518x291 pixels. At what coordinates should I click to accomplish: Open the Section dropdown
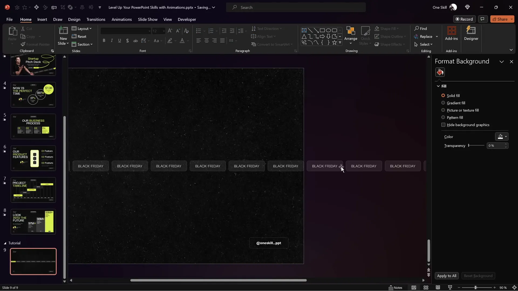click(x=82, y=44)
